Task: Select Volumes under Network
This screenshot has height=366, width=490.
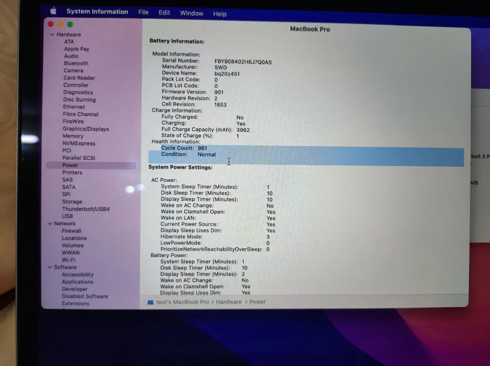Action: [x=73, y=245]
